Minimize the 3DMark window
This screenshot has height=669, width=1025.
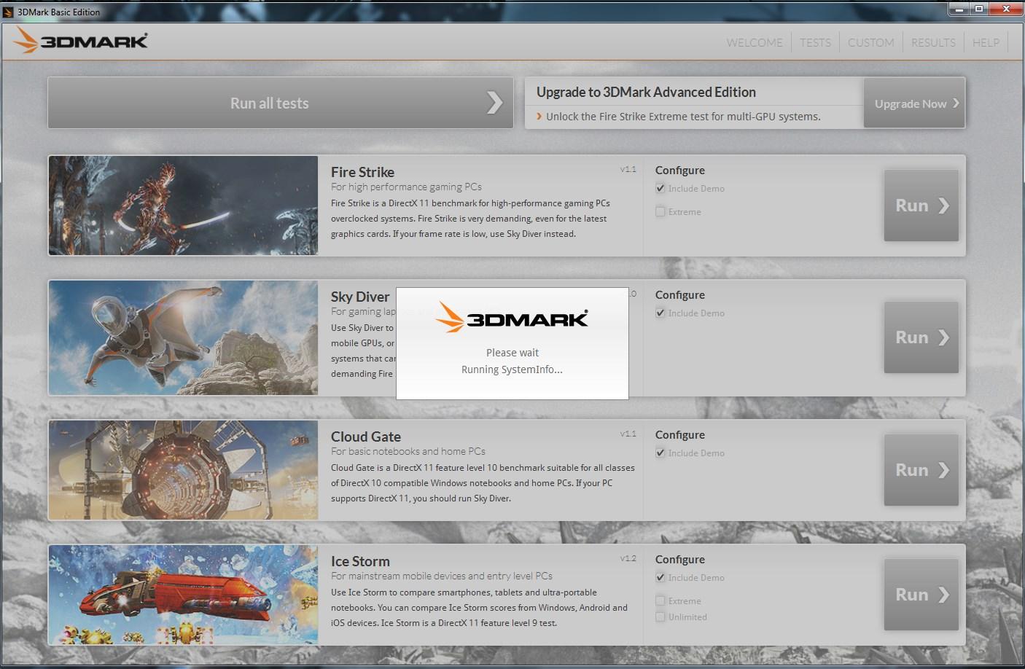(x=959, y=9)
